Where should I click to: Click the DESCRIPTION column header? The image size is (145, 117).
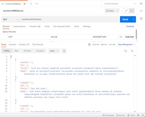tap(99, 37)
